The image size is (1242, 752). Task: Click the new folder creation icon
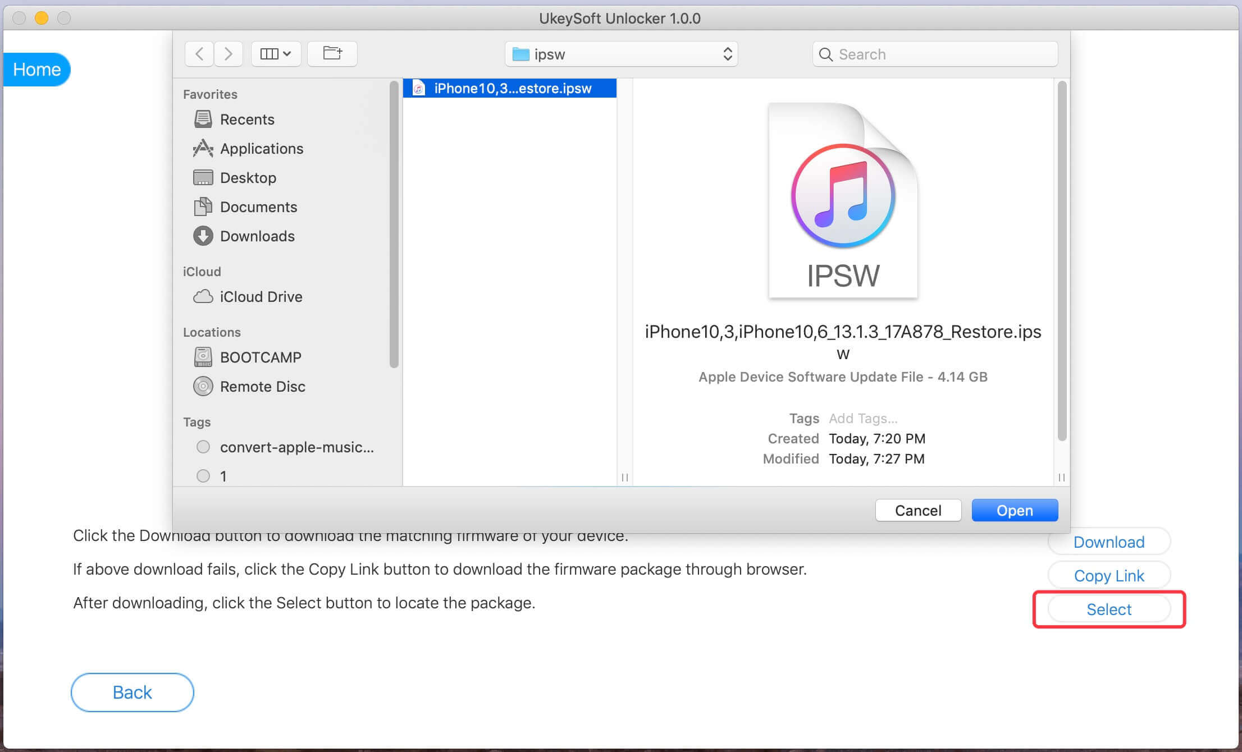332,53
